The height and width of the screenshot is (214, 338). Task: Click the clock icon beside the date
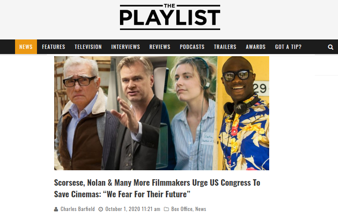tap(101, 209)
